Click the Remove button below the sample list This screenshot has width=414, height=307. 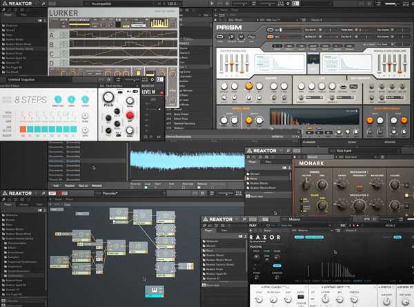pyautogui.click(x=97, y=186)
